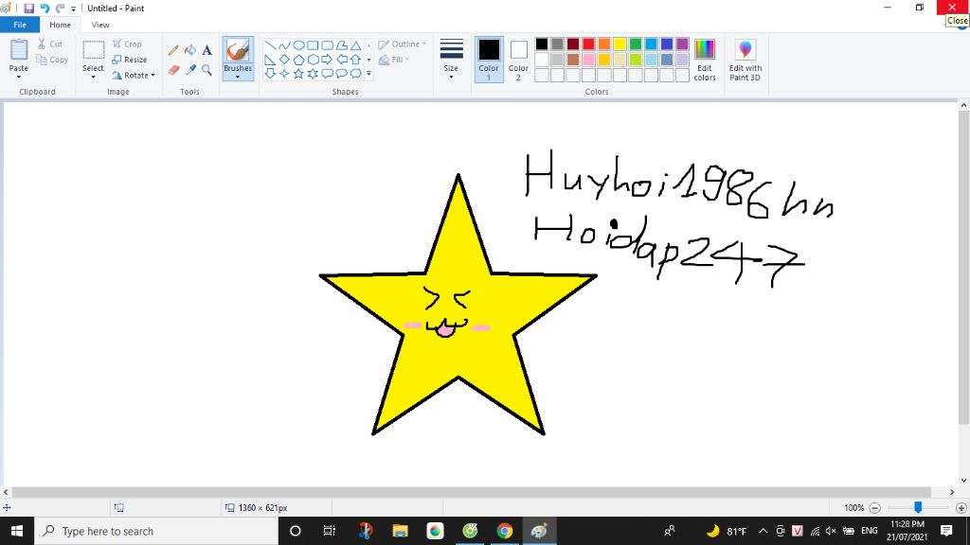Choose the Curve shape
The height and width of the screenshot is (545, 970).
[284, 45]
